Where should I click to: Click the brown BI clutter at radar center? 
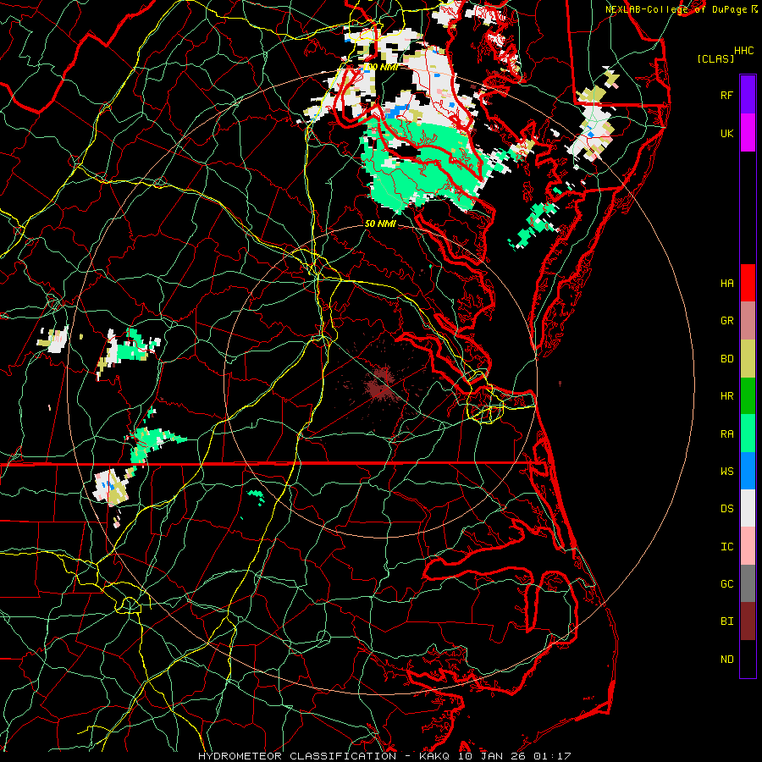coord(383,386)
